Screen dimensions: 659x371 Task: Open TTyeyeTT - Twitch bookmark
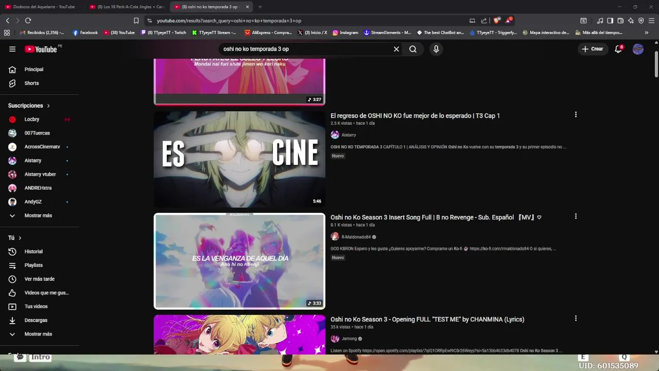163,32
